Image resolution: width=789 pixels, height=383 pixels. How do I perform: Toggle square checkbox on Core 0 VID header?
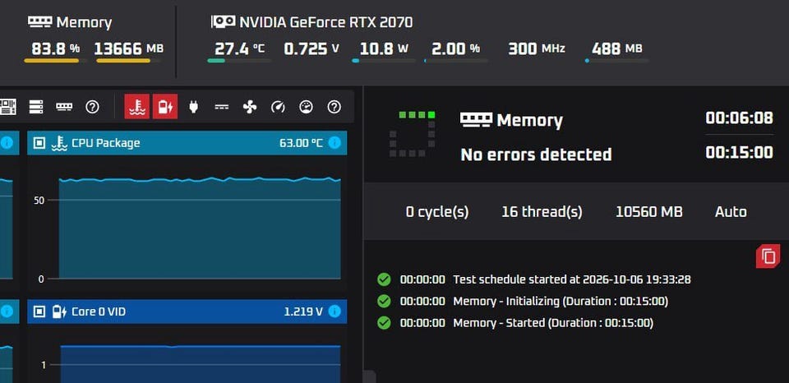pos(39,311)
